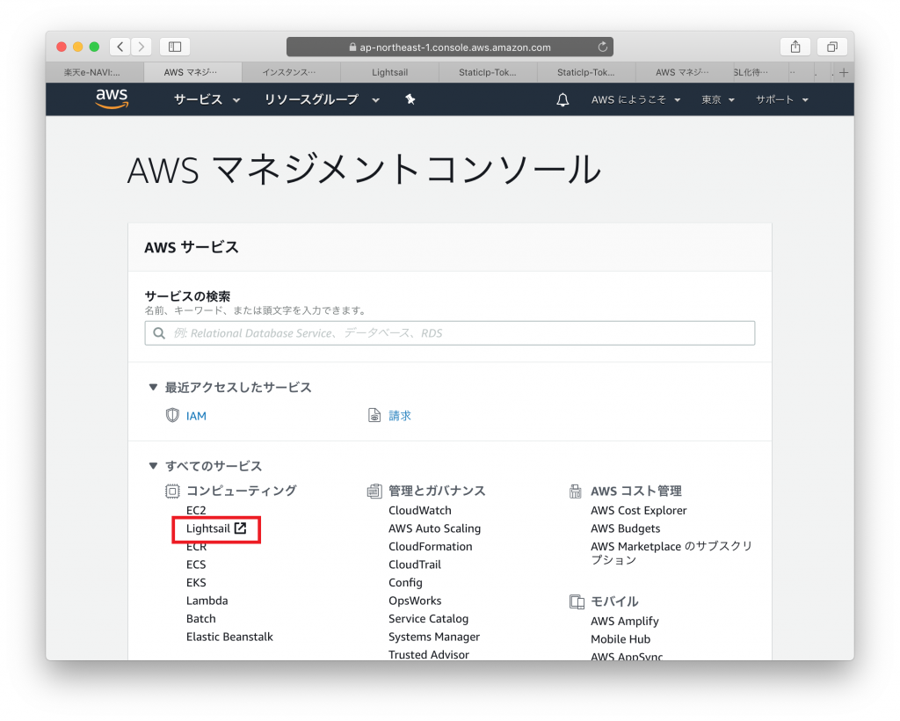This screenshot has width=900, height=721.
Task: Click the 管理とガバナンス category icon
Action: pyautogui.click(x=374, y=491)
